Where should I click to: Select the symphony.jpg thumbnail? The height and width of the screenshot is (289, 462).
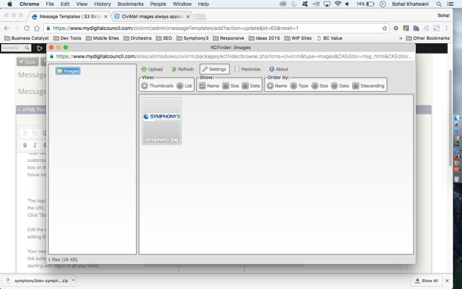coord(162,121)
